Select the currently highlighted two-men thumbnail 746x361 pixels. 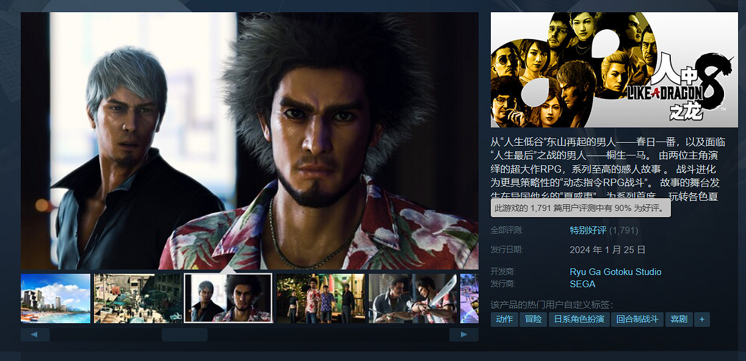click(x=228, y=298)
